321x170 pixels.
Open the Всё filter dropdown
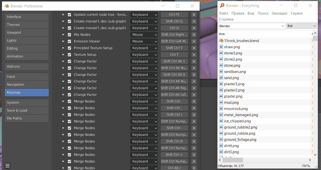click(302, 26)
